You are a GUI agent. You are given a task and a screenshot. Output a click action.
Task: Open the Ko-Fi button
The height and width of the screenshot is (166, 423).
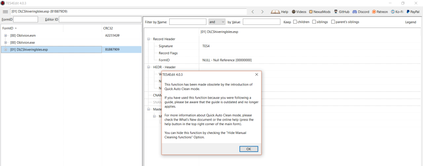point(397,12)
